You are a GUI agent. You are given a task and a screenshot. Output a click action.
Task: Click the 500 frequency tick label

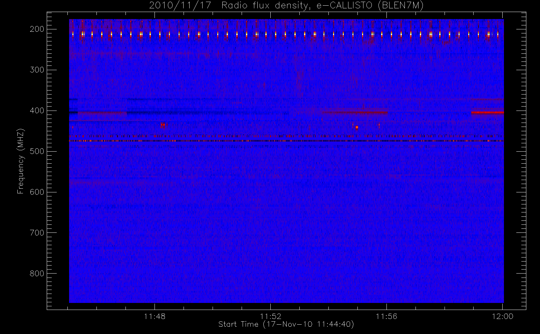[37, 151]
